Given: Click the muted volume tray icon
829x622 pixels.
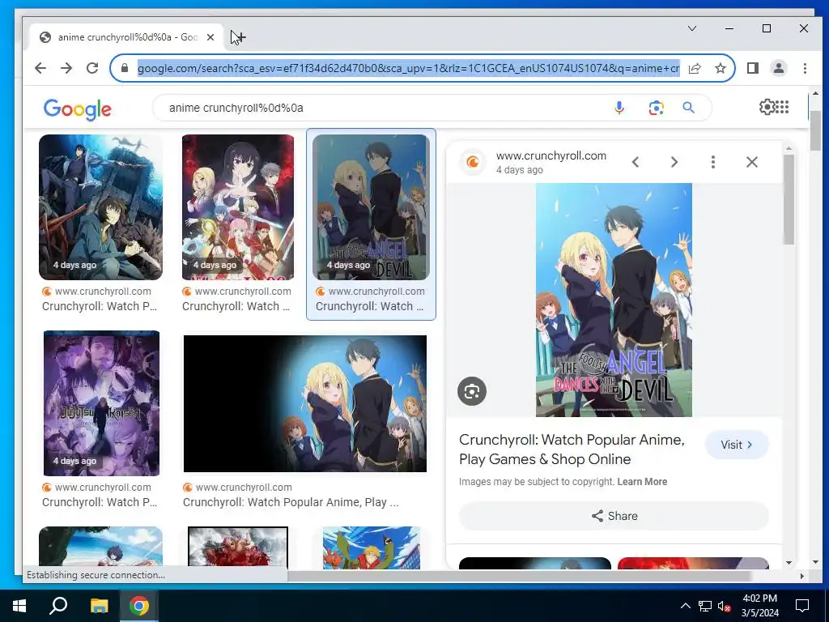Looking at the screenshot, I should [x=725, y=606].
